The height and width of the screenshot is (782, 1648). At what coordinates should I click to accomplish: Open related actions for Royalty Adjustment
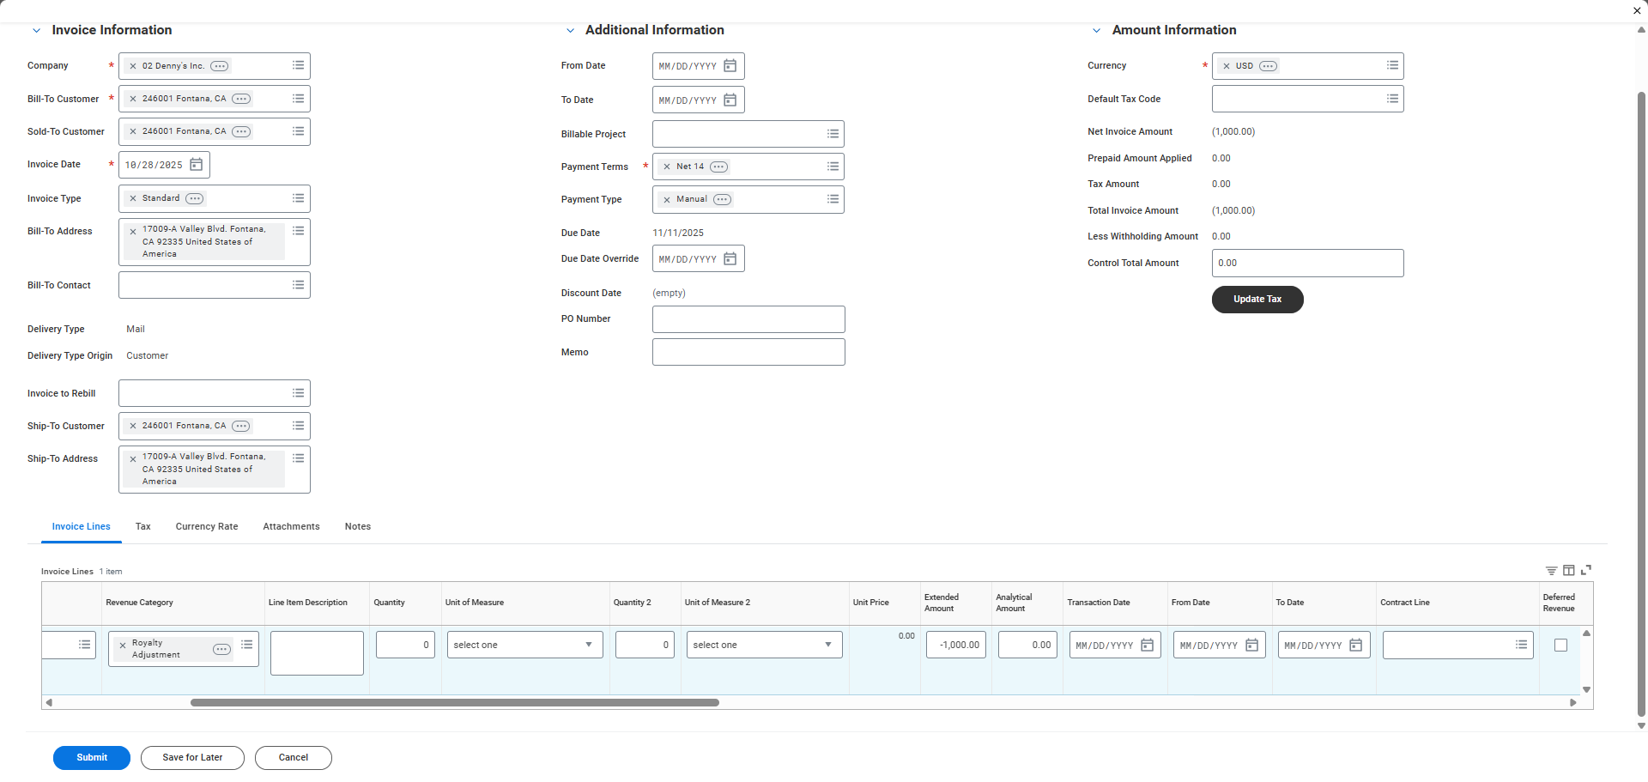pos(221,649)
